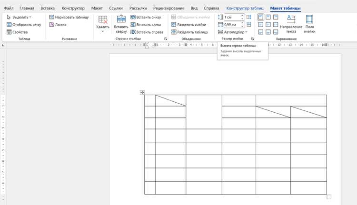Open the Ссылки tab

click(116, 8)
